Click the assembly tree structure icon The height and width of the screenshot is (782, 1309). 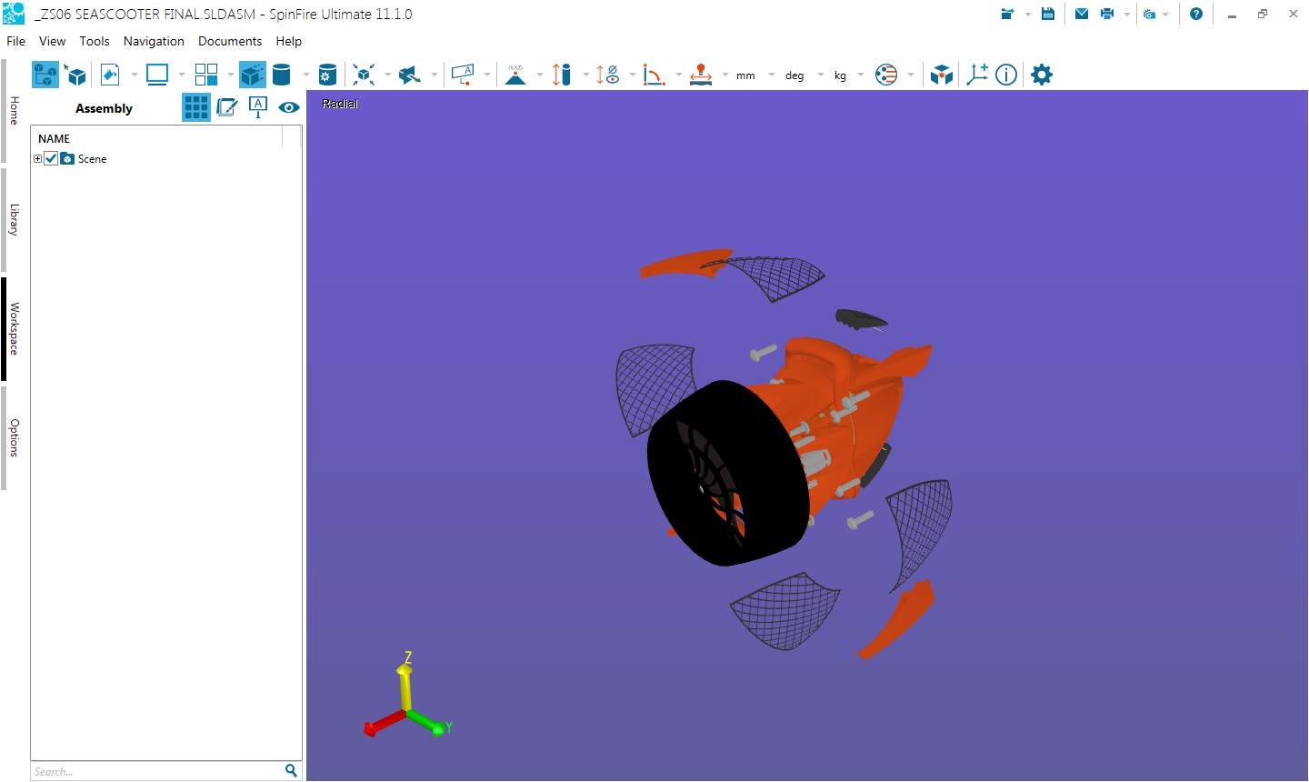tap(45, 75)
